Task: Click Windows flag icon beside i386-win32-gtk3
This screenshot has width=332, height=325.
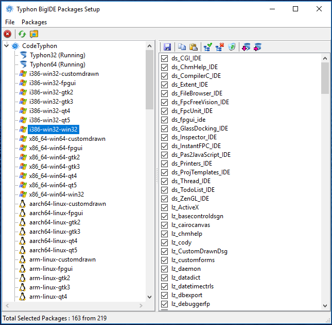Action: 23,102
